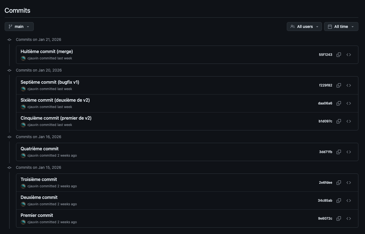
Task: Open the main branch dropdown
Action: (19, 27)
